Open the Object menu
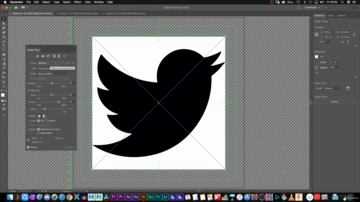The height and width of the screenshot is (202, 360). [46, 2]
